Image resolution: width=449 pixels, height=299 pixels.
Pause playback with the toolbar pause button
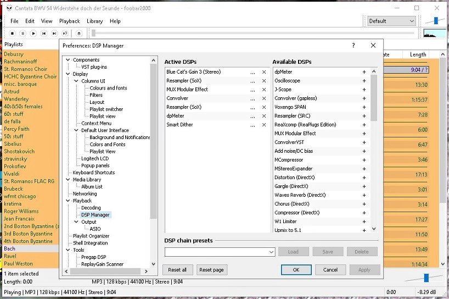pos(23,34)
